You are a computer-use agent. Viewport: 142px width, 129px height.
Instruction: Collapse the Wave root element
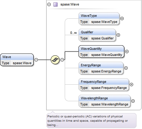(x=36, y=60)
